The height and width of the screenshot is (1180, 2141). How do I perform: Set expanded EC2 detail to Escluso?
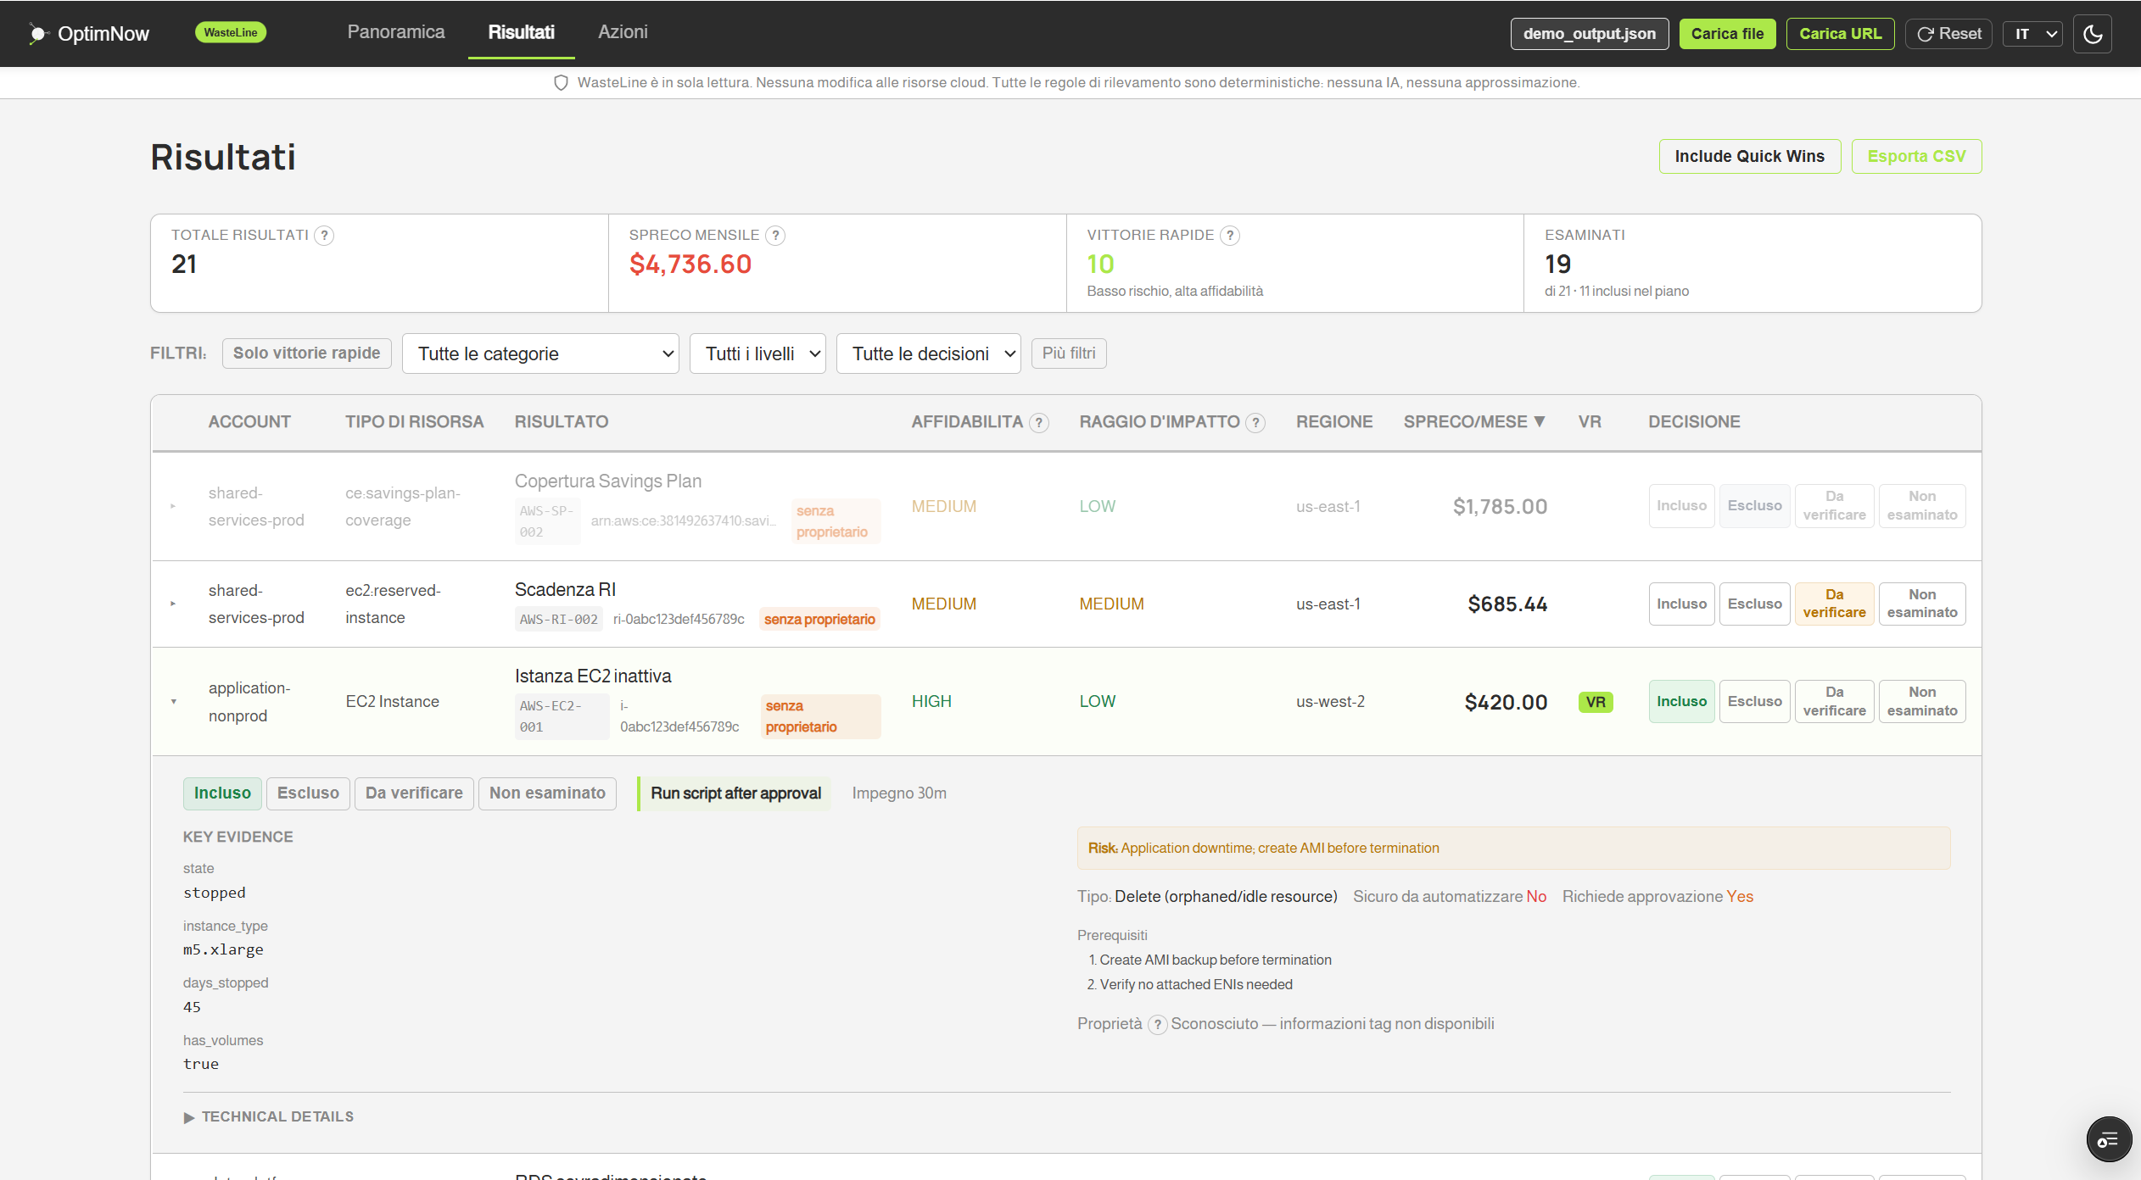pos(308,793)
